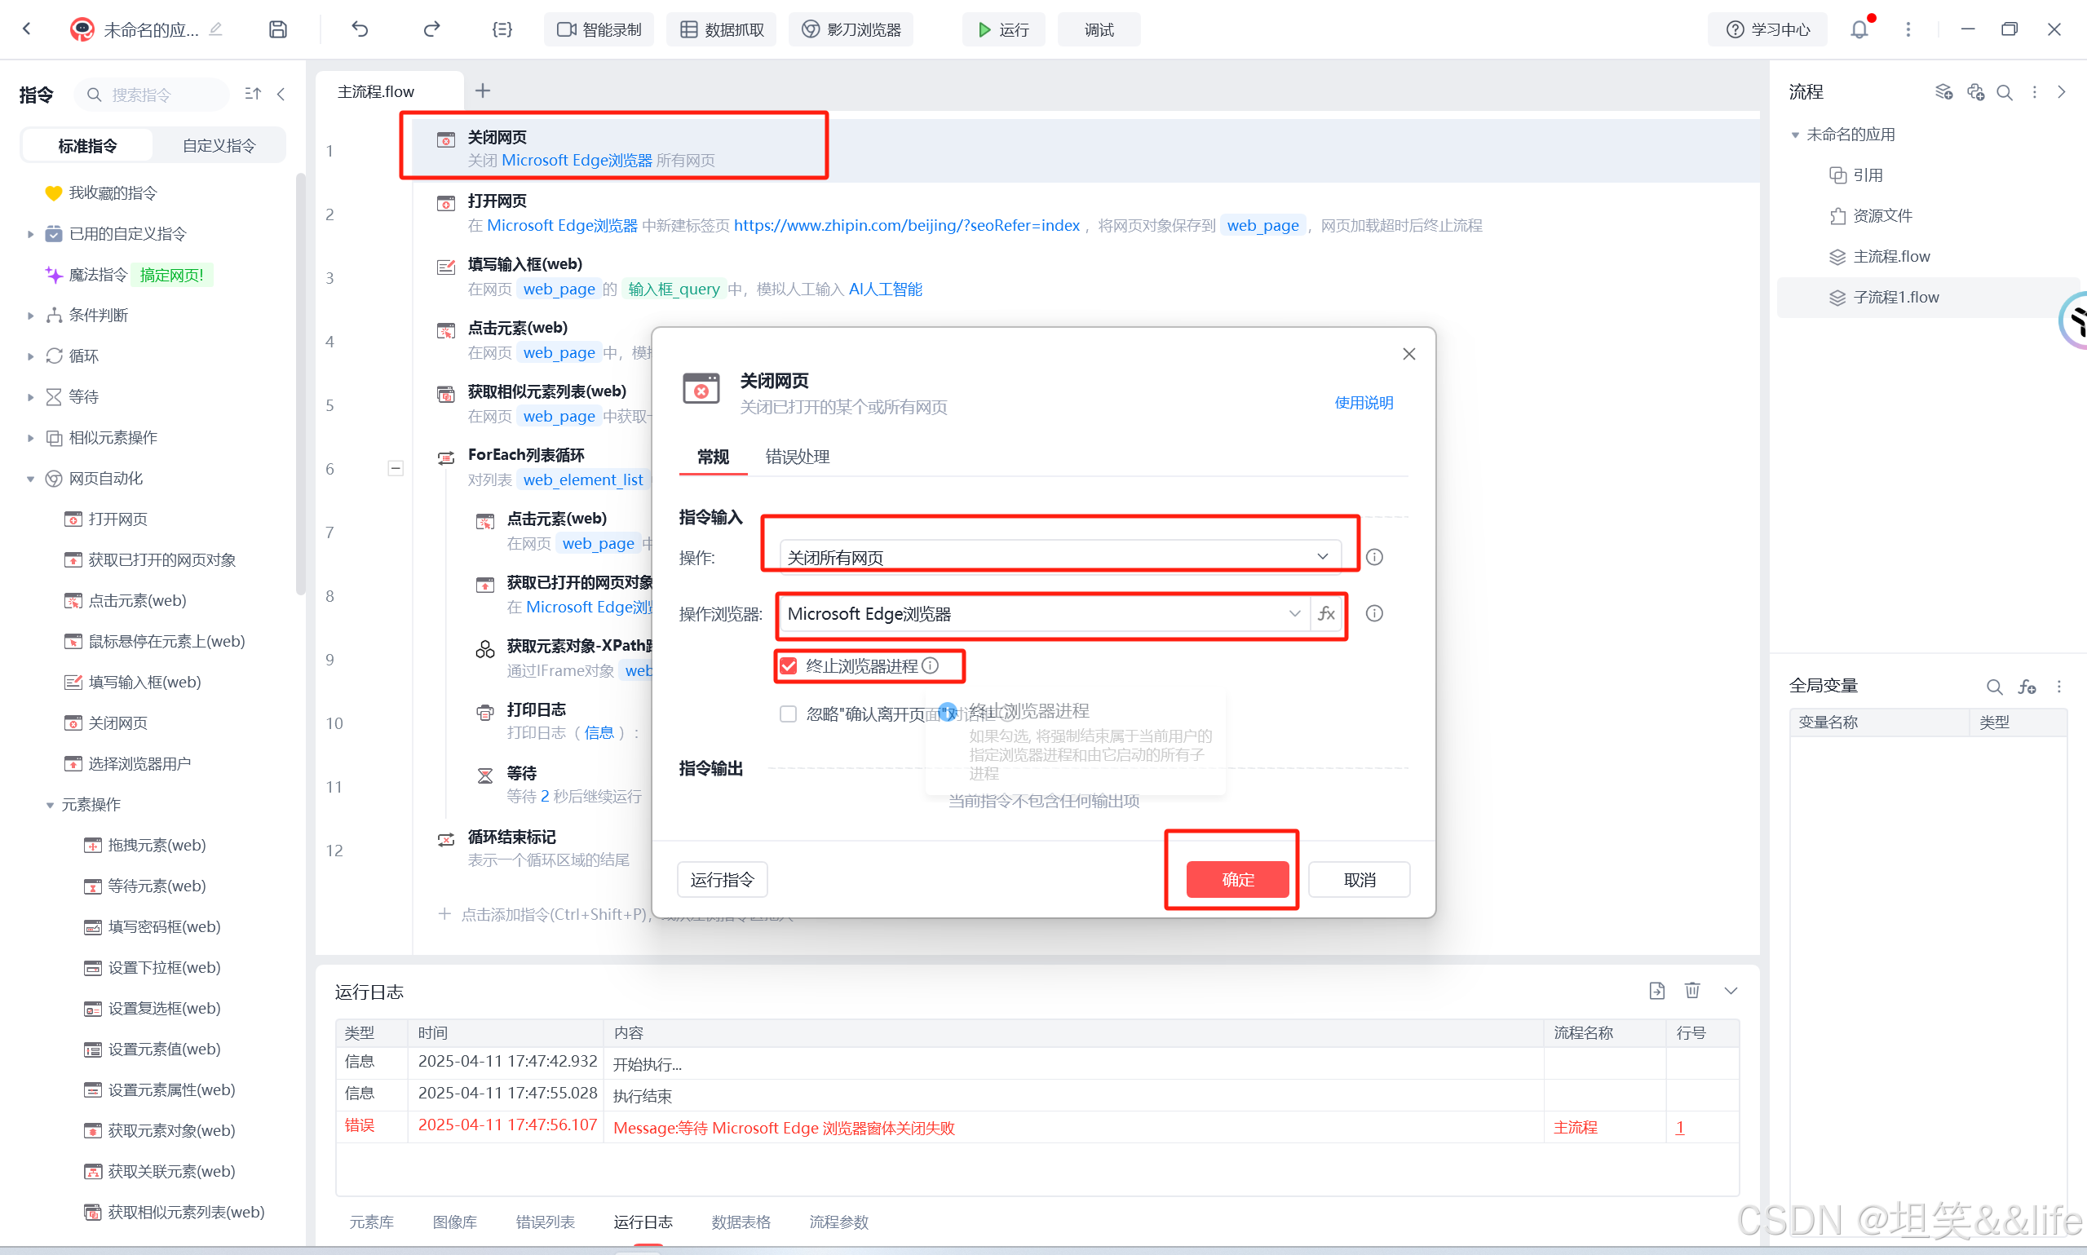
Task: Click the undo arrow icon
Action: point(360,29)
